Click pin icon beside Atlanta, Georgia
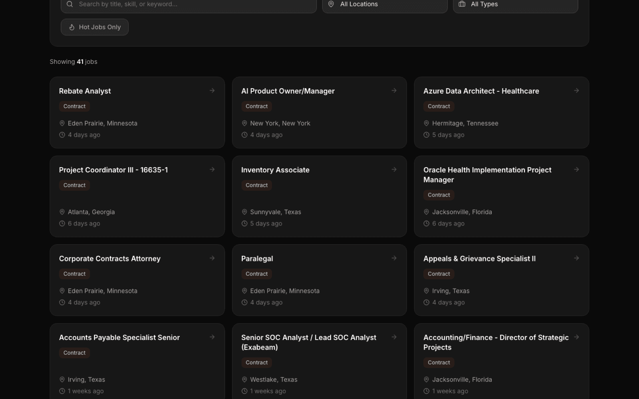The image size is (639, 399). pyautogui.click(x=62, y=212)
